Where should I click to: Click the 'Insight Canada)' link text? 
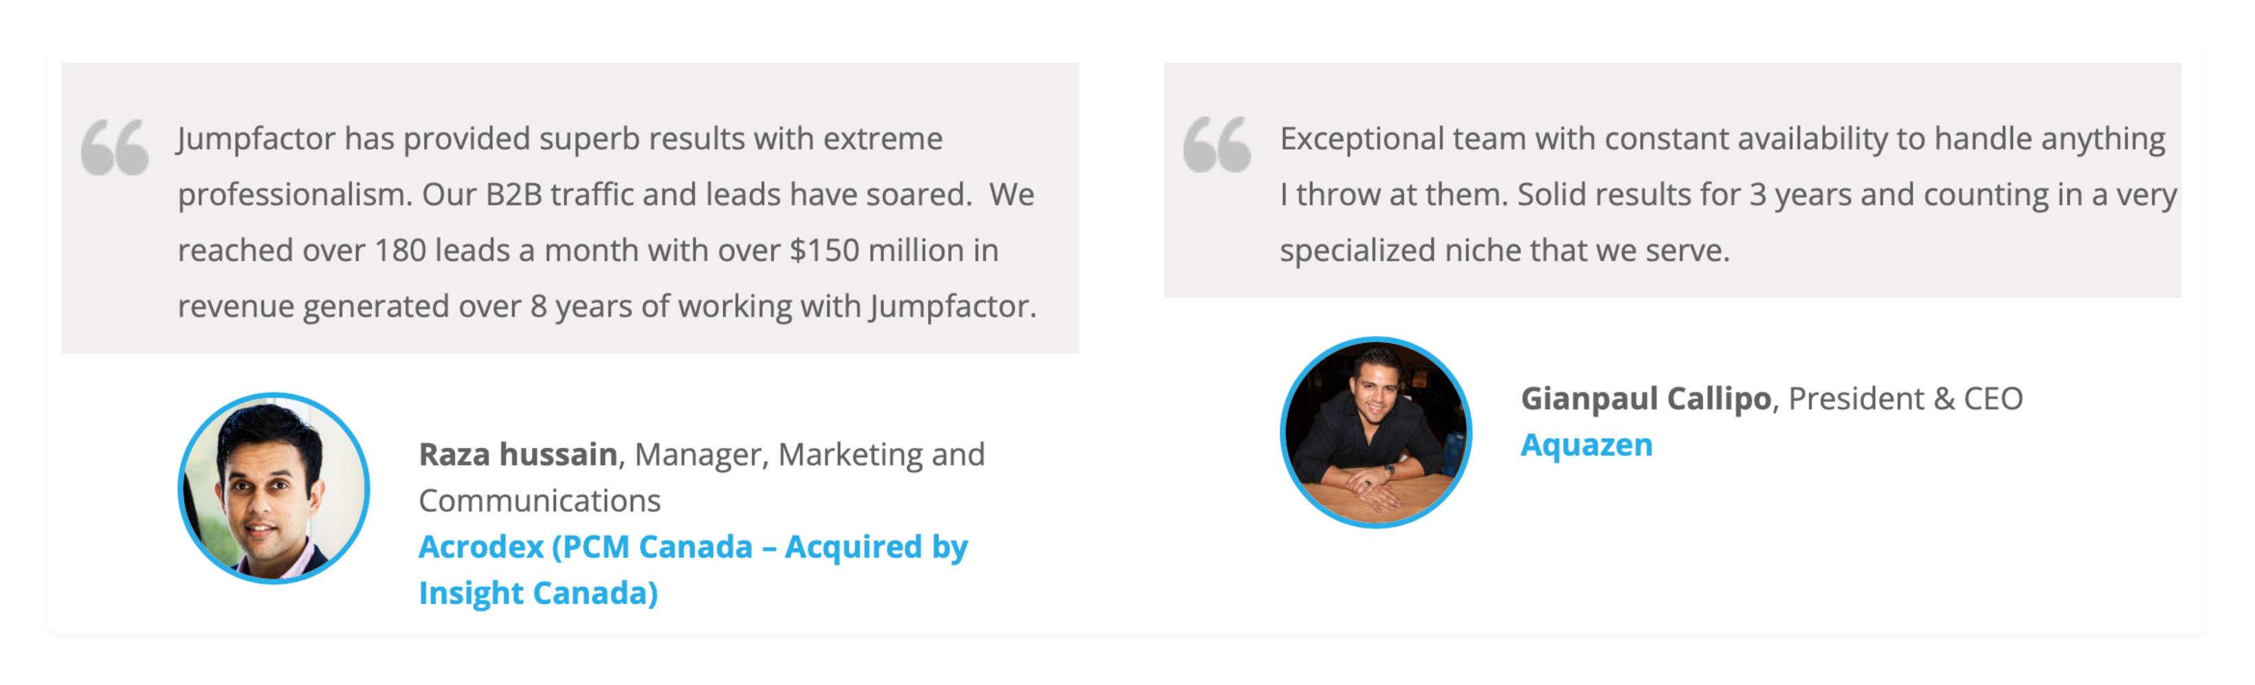538,593
